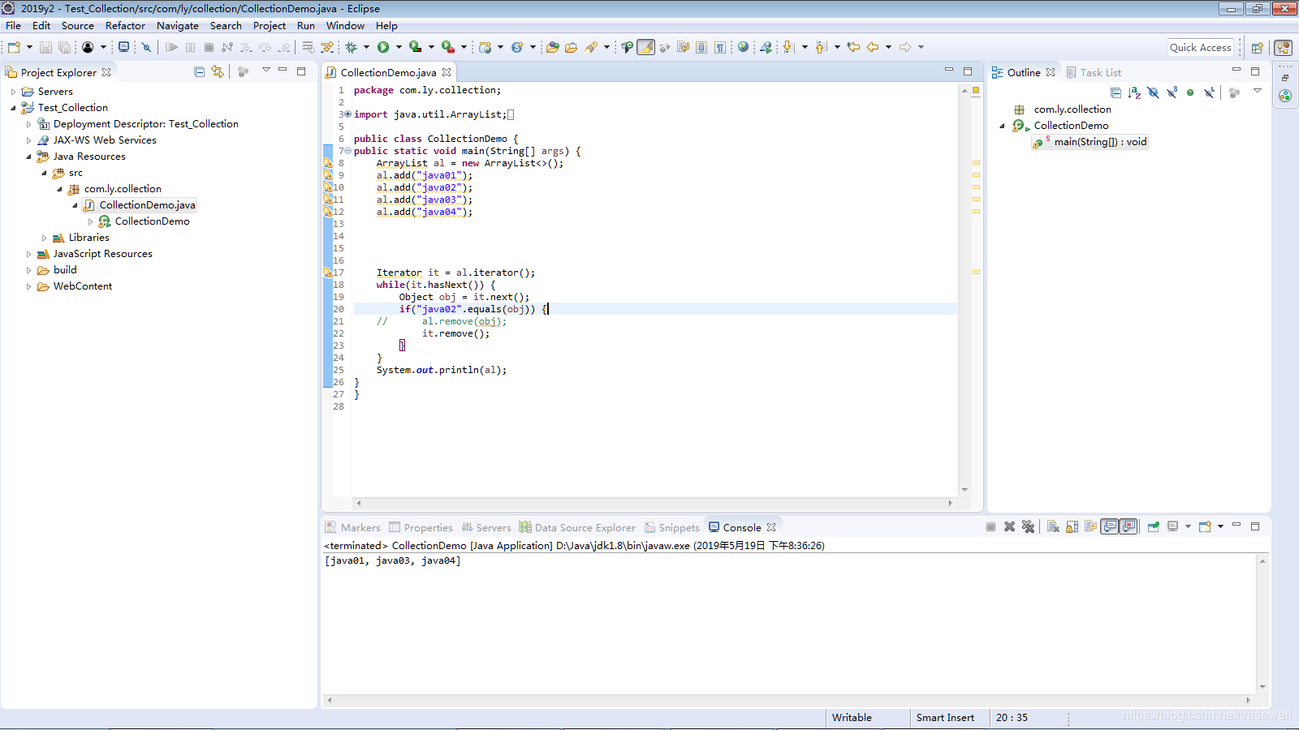Toggle Sort alphabetically in Outline
The image size is (1299, 730).
pyautogui.click(x=1134, y=92)
